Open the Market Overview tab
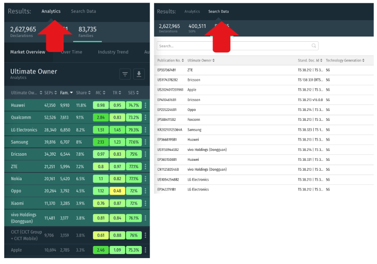The image size is (377, 264). click(28, 52)
